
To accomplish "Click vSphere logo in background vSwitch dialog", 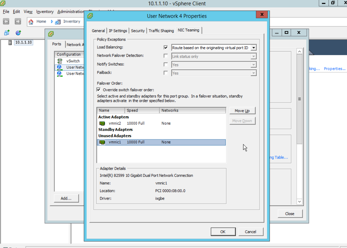I will (x=51, y=34).
